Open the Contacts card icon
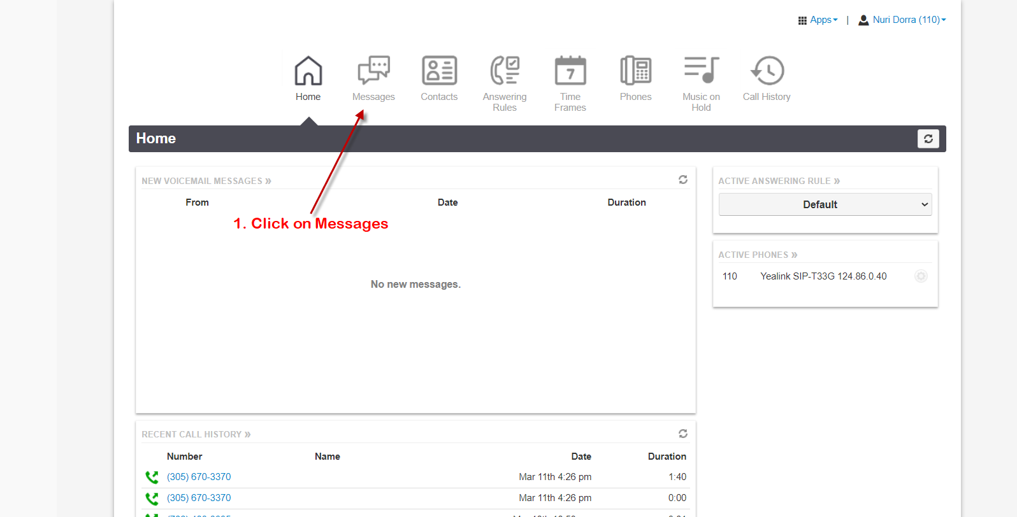 pyautogui.click(x=440, y=71)
